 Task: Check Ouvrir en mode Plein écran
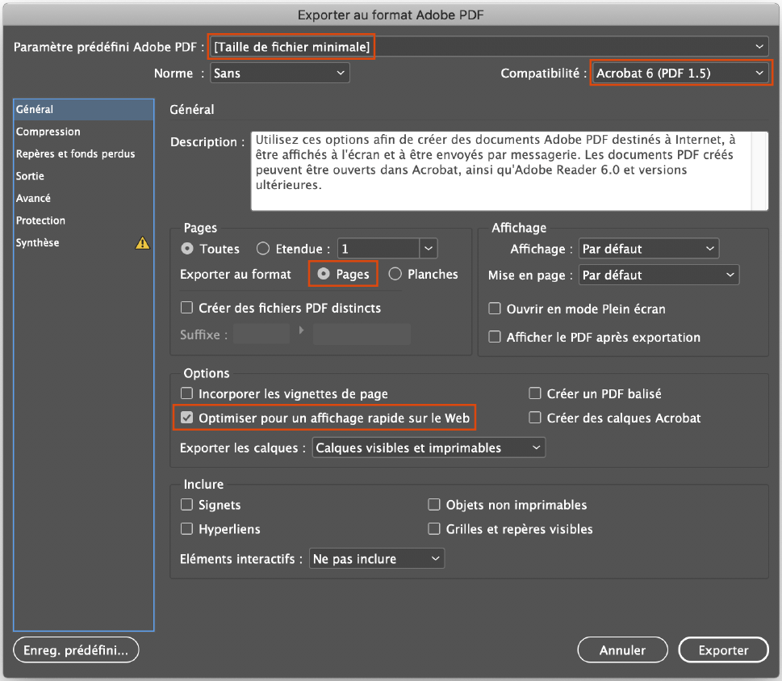coord(494,309)
